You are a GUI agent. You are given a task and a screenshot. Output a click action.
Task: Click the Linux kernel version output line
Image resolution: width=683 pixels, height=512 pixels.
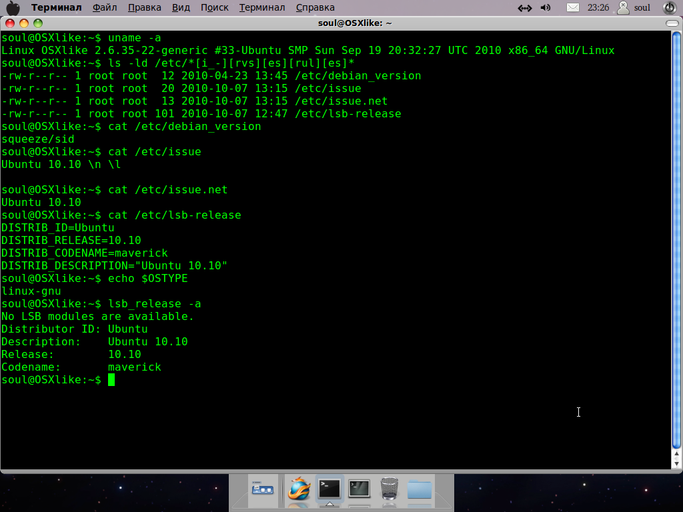(308, 51)
